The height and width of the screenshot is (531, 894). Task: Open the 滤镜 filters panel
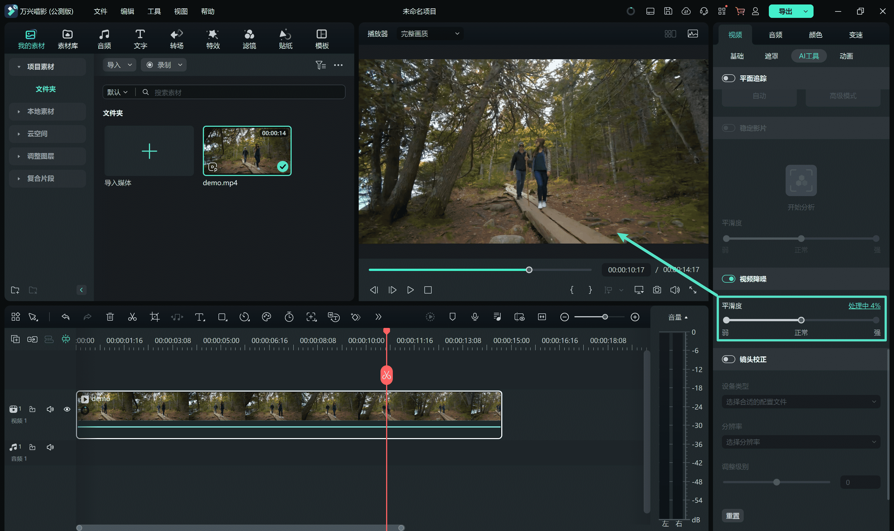coord(249,39)
